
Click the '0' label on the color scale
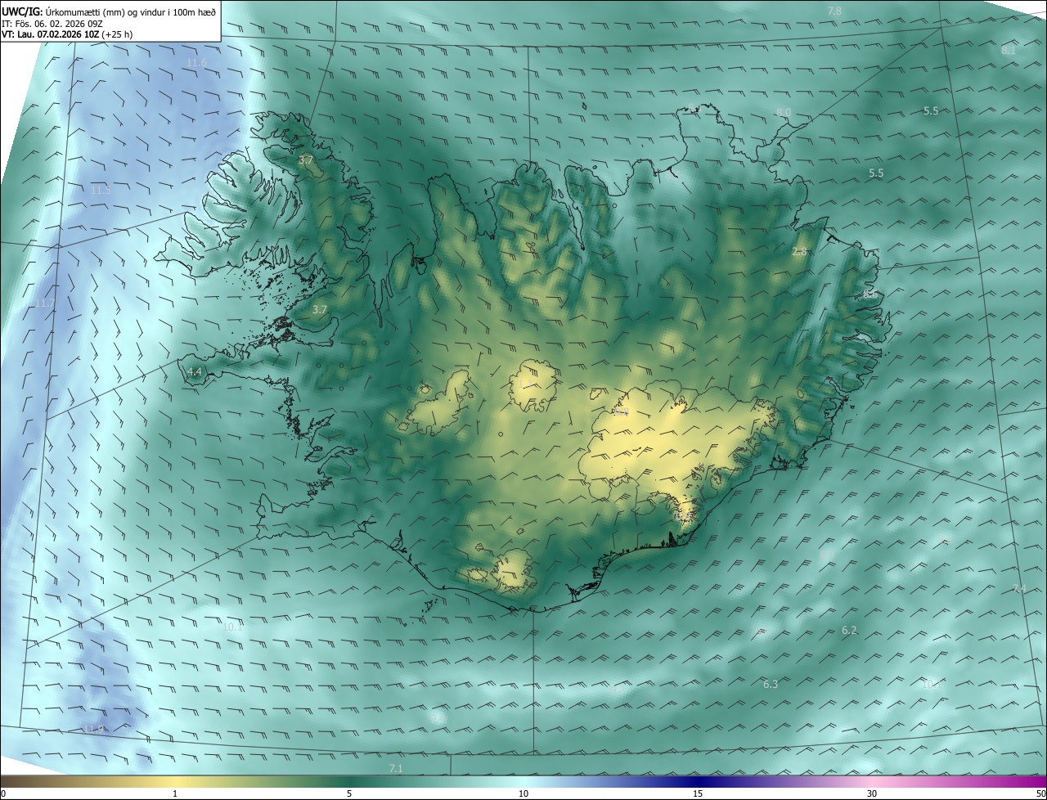[x=2, y=793]
